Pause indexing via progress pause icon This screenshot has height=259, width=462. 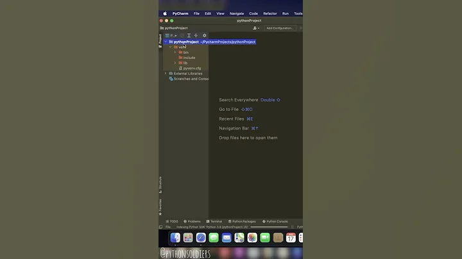293,227
